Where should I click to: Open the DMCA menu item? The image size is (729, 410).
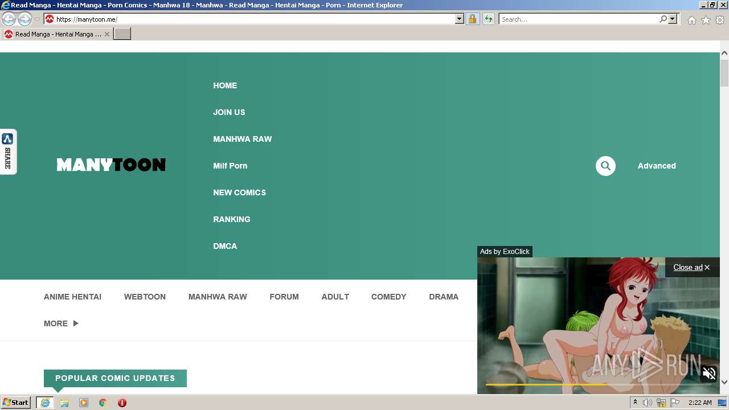tap(225, 246)
